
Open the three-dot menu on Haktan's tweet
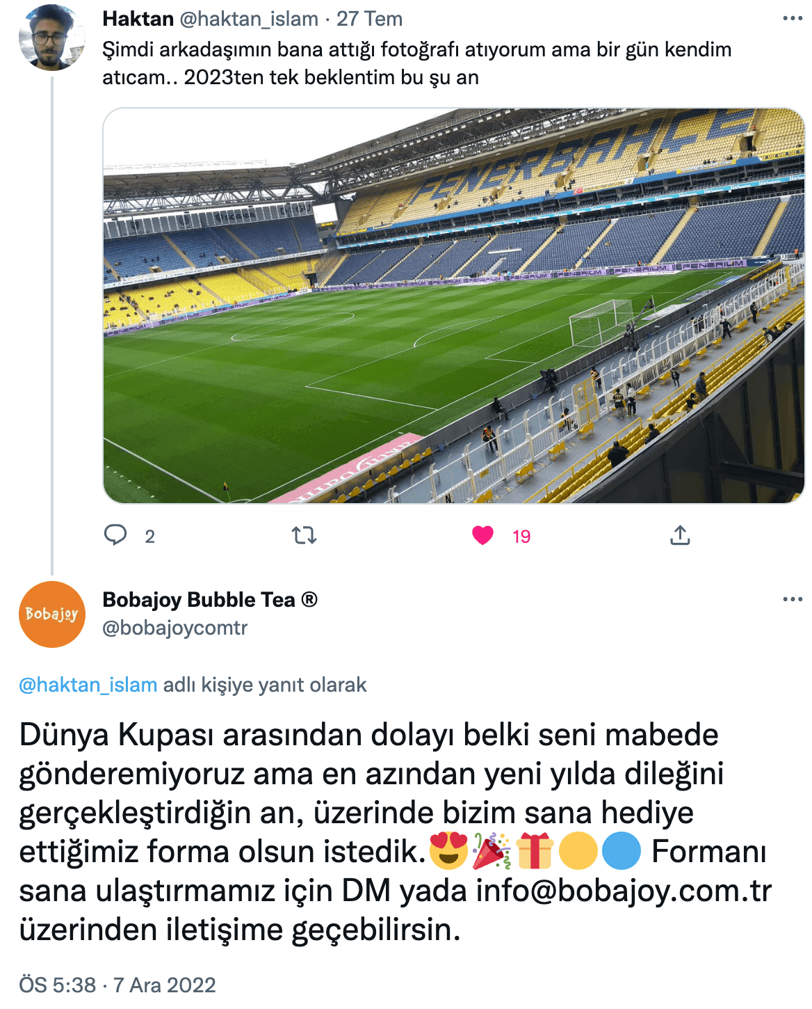[x=793, y=19]
